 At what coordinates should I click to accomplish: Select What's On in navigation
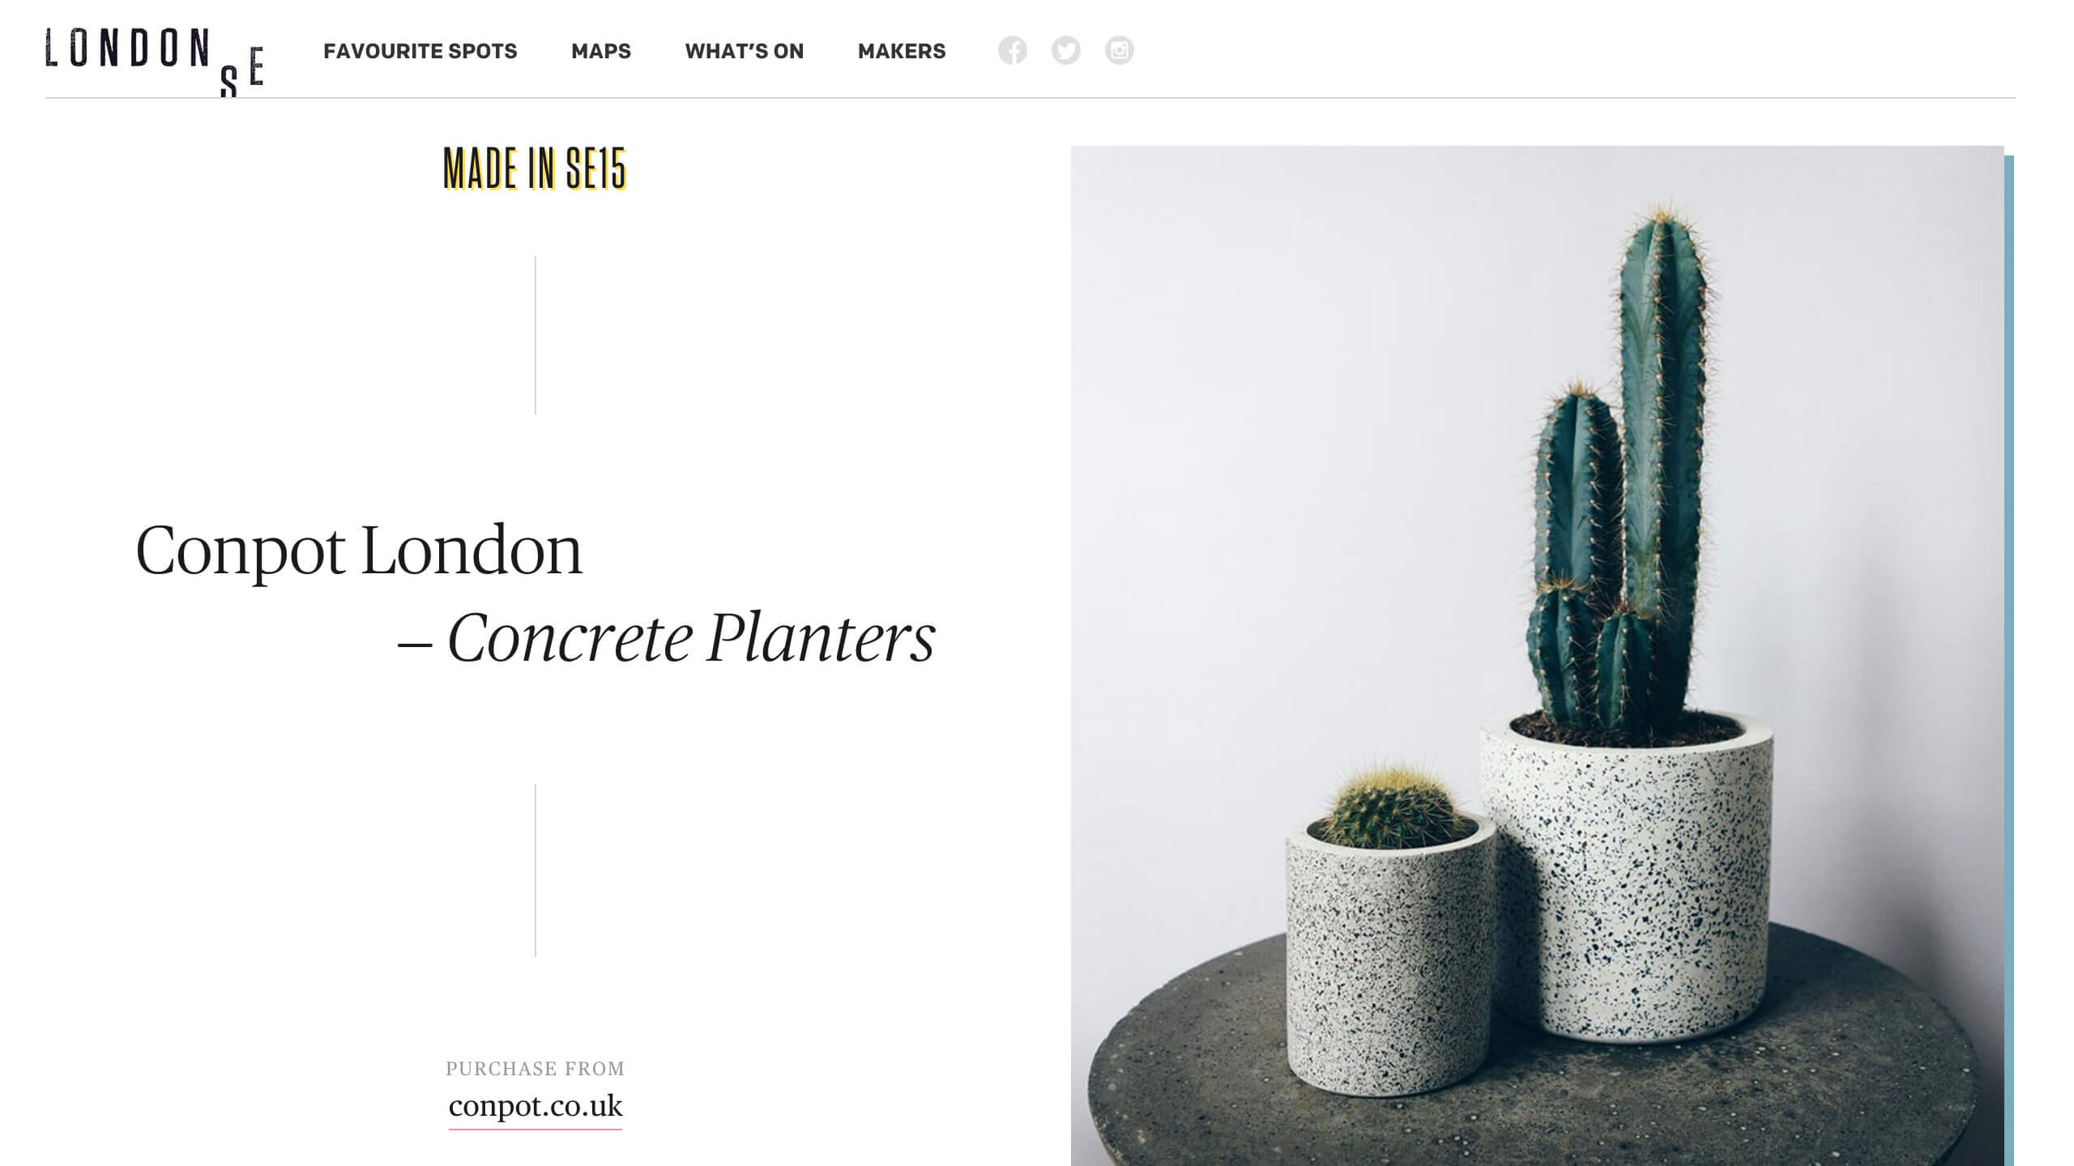point(744,51)
